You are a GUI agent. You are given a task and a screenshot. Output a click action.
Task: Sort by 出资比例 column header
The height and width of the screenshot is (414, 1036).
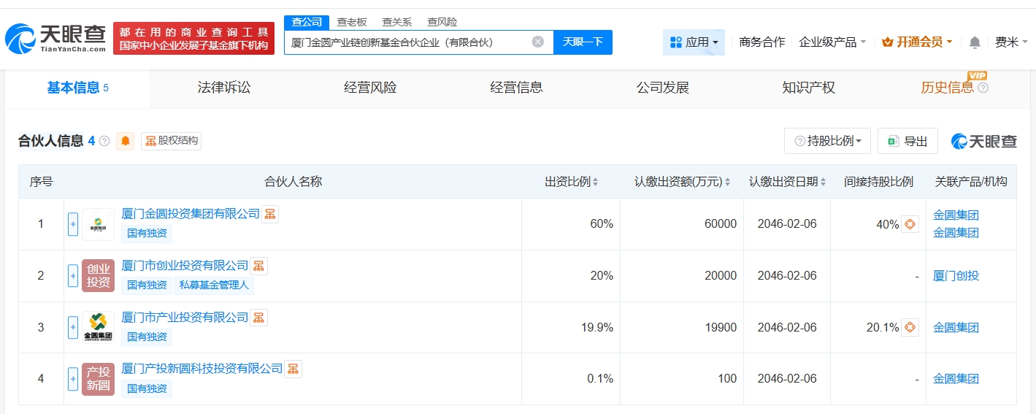571,182
